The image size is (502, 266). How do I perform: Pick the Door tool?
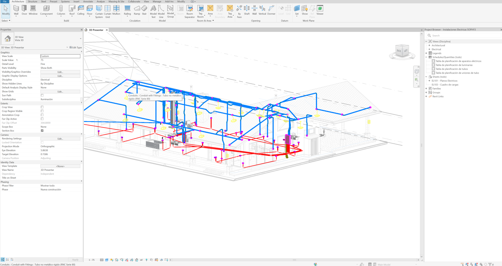tap(24, 10)
